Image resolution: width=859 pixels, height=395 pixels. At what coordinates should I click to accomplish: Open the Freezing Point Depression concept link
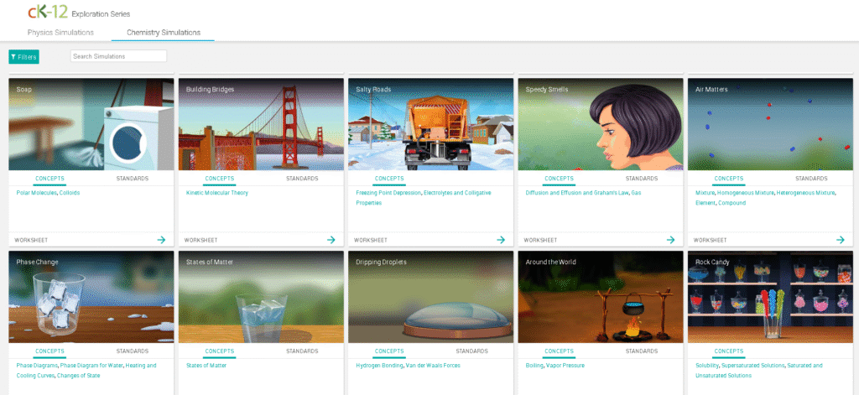click(388, 193)
